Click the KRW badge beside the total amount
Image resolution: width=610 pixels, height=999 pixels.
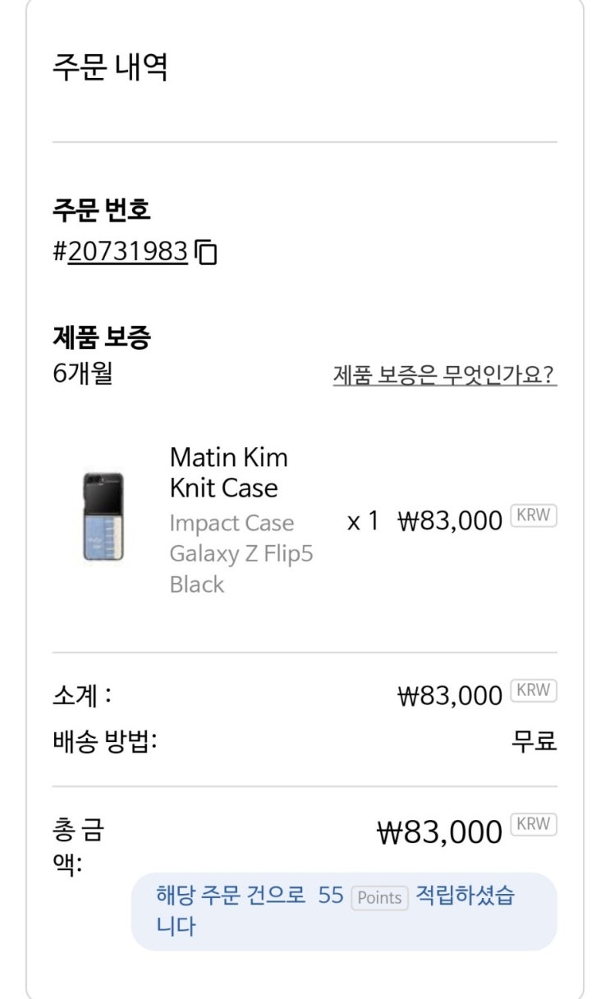(534, 825)
